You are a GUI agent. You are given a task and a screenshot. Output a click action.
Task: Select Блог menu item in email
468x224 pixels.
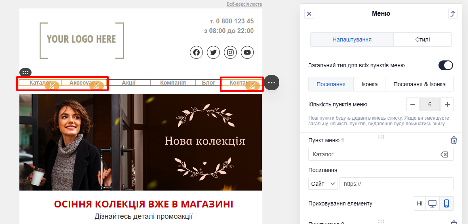(209, 83)
